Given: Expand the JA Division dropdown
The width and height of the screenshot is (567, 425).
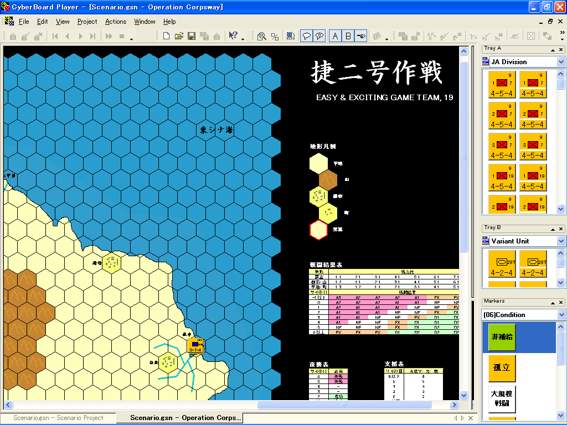Looking at the screenshot, I should click(560, 62).
